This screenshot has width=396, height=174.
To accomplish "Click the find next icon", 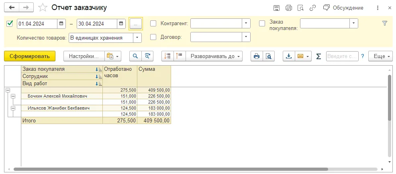I will click(x=147, y=56).
